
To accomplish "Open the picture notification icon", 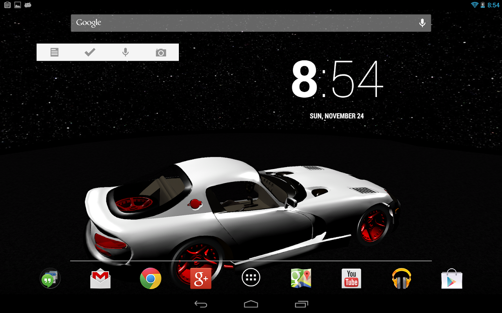I will pos(17,5).
